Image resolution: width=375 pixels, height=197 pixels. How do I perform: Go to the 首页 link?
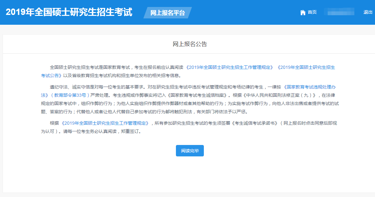pos(312,12)
